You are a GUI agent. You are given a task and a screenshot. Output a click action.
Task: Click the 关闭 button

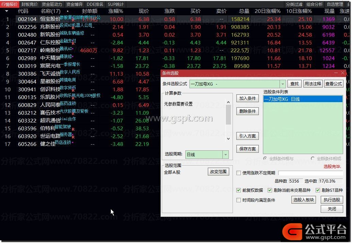[332, 209]
